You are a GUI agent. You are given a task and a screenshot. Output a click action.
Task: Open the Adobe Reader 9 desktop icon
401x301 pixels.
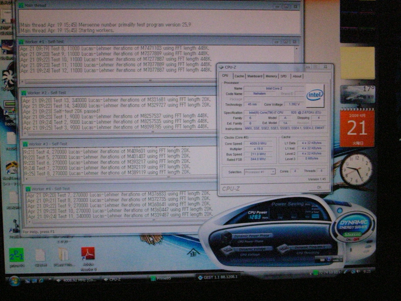pos(88,254)
